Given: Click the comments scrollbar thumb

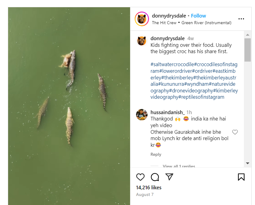Looking at the screenshot, I should coord(247,50).
